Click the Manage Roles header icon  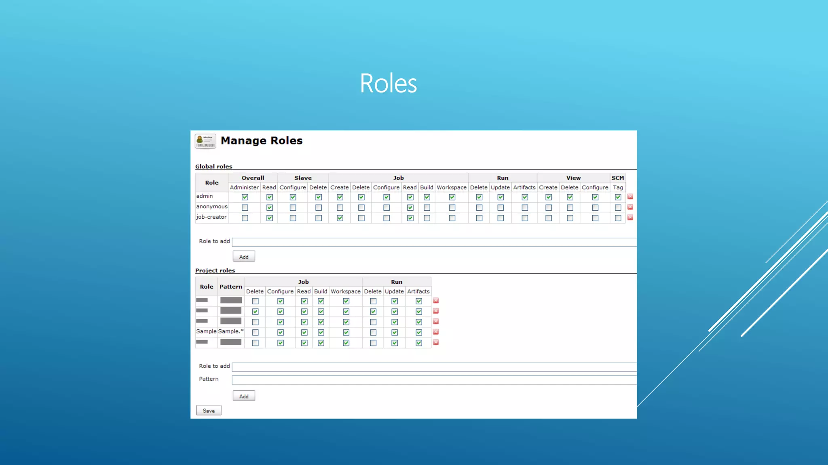click(205, 141)
